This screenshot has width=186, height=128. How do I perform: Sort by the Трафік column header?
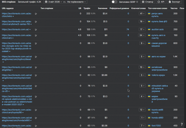coord(87,8)
